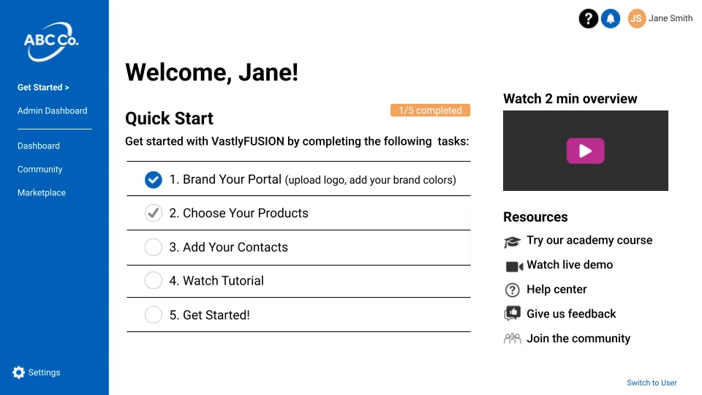
Task: Click the ABC Co. logo
Action: coord(50,41)
